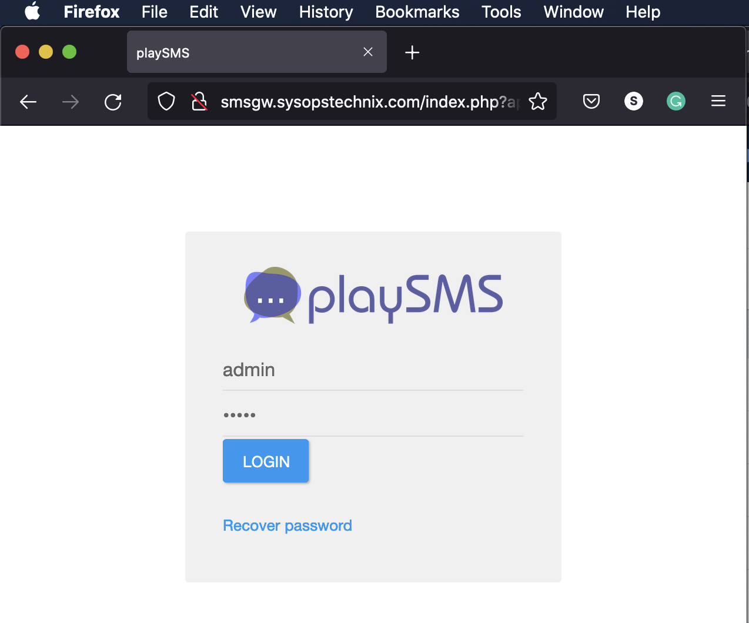749x623 pixels.
Task: Open the Bookmarks menu
Action: (417, 12)
